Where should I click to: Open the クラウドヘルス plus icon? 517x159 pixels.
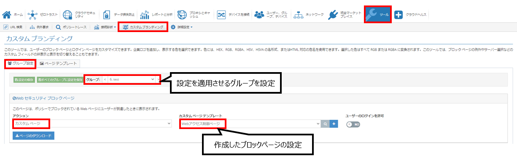(x=399, y=15)
